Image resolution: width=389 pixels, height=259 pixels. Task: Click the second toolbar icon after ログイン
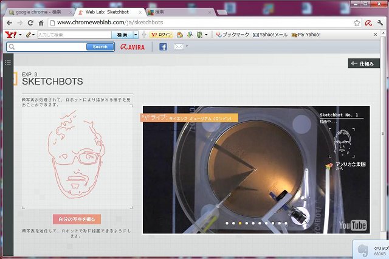pyautogui.click(x=190, y=35)
